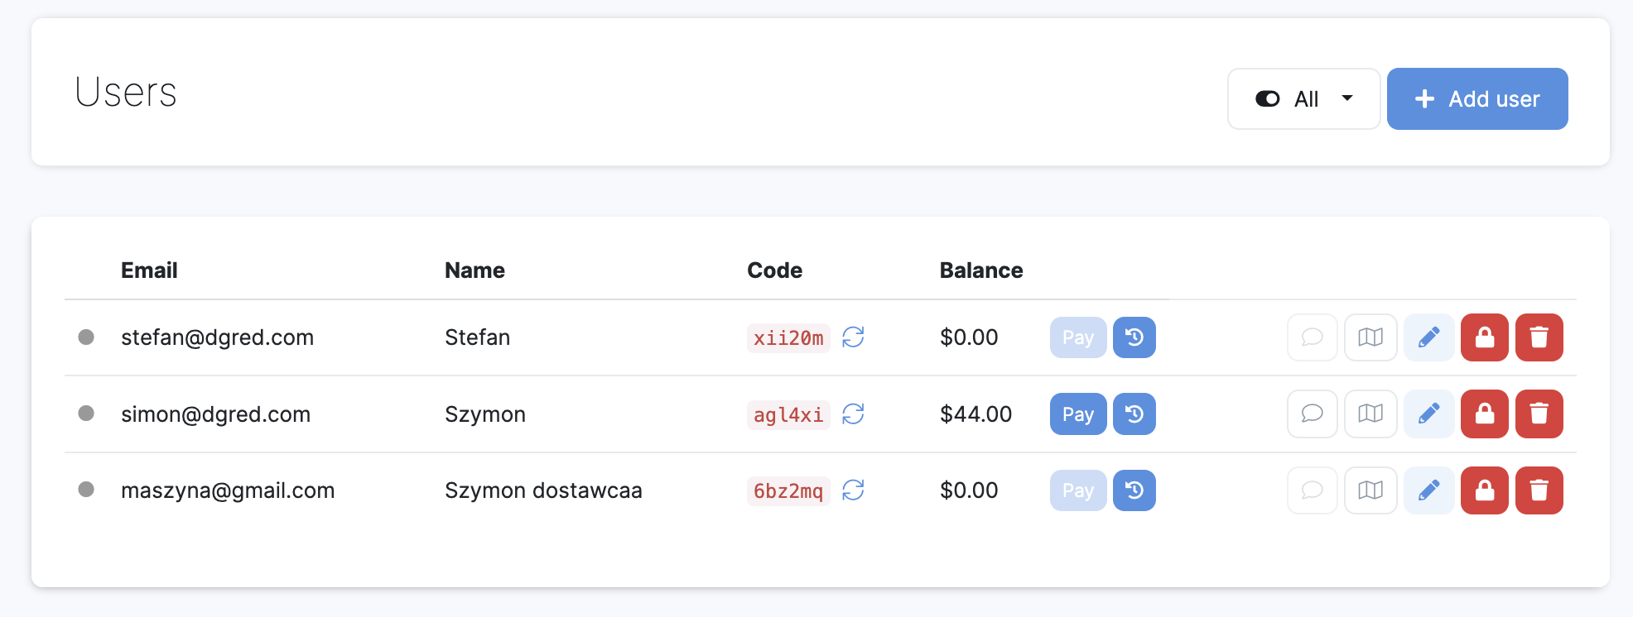This screenshot has height=617, width=1633.
Task: Edit the Szymon user with pencil icon
Action: click(1428, 414)
